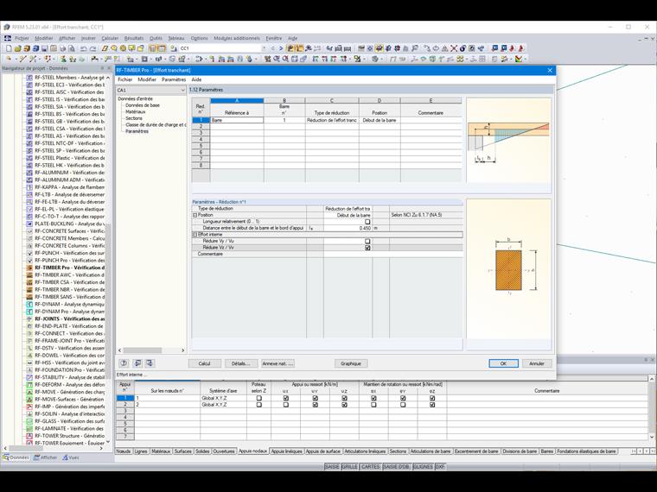This screenshot has width=657, height=492.
Task: Click the 'Référence à' cell containing Barre
Action: [237, 120]
